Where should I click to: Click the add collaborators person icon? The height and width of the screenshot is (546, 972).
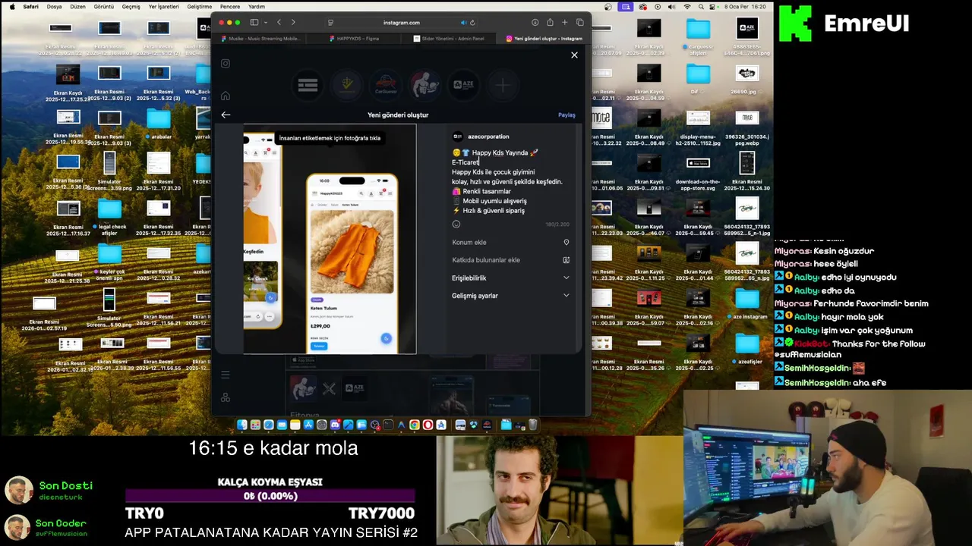[x=566, y=260]
